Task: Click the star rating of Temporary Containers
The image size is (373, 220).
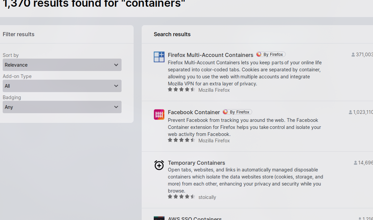Action: pyautogui.click(x=181, y=197)
